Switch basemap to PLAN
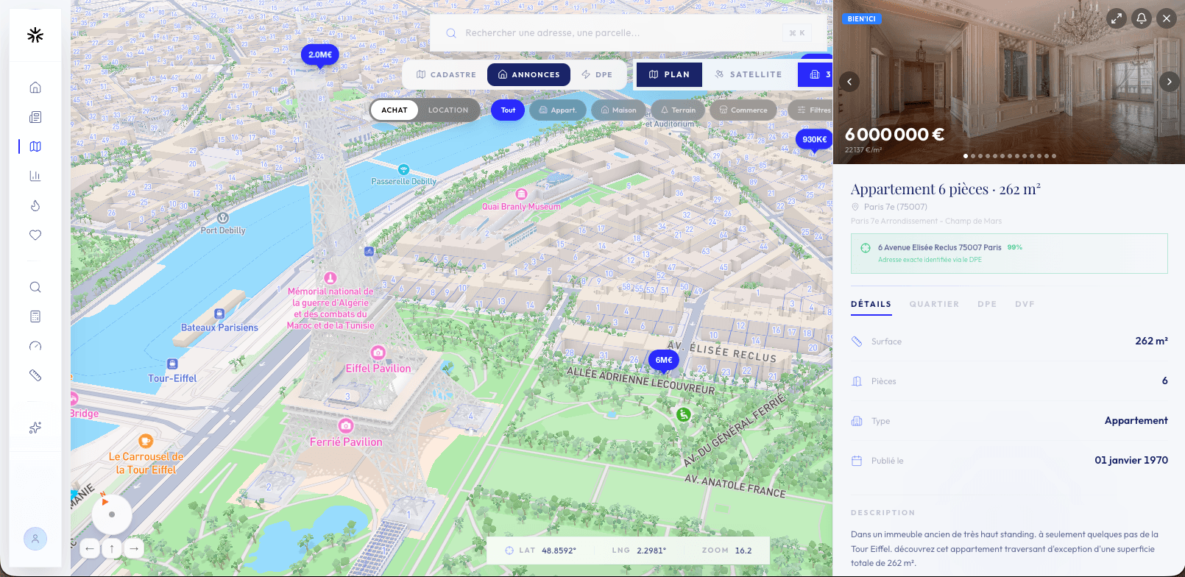The image size is (1185, 577). [x=669, y=74]
